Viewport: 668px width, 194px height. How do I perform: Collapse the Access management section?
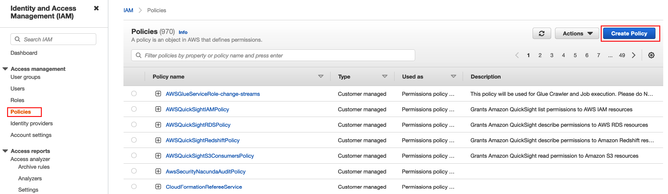pos(5,69)
